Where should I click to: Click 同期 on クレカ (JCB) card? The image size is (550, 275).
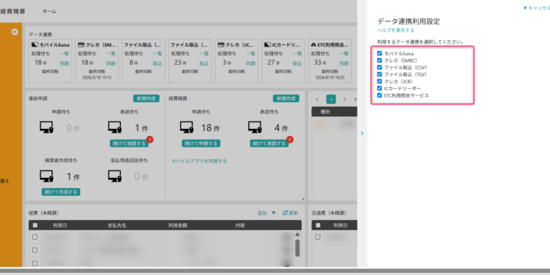tap(251, 63)
